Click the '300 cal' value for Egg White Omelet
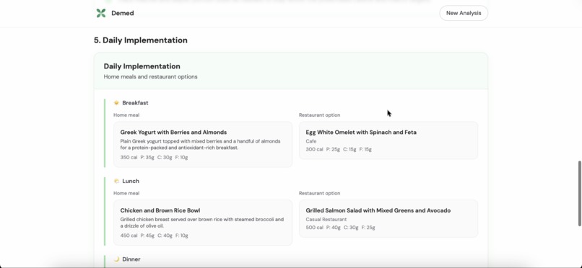Screen dimensions: 582x268 click(314, 149)
